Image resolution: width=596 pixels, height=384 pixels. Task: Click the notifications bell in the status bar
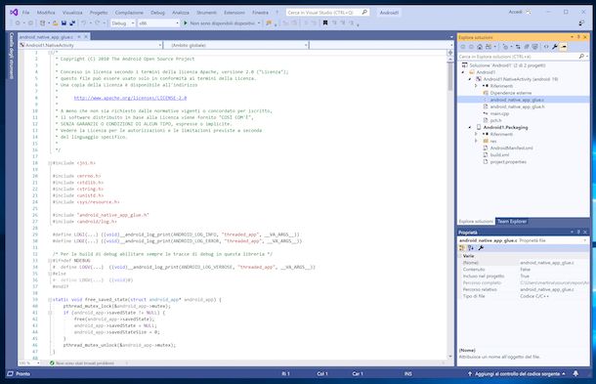[x=575, y=373]
